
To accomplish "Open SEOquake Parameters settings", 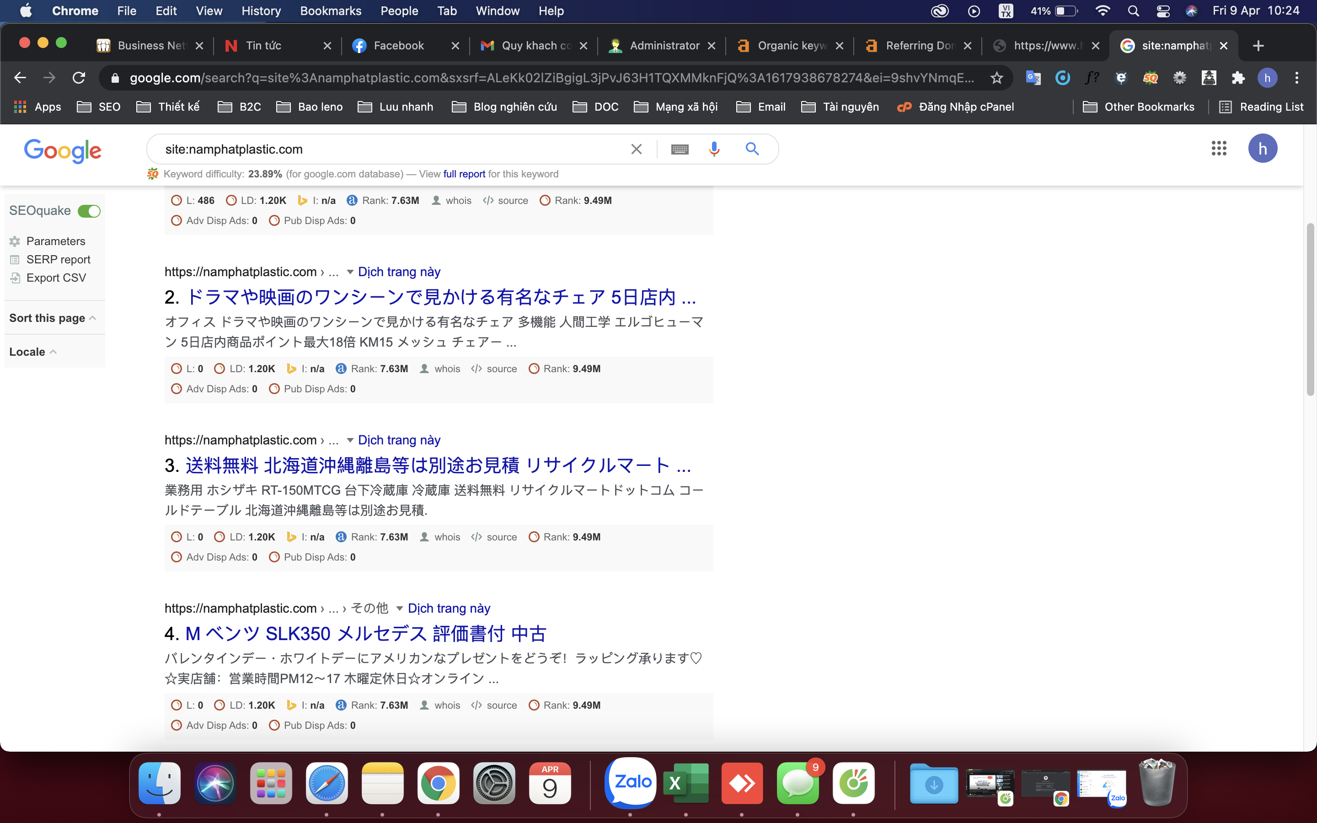I will pos(55,241).
